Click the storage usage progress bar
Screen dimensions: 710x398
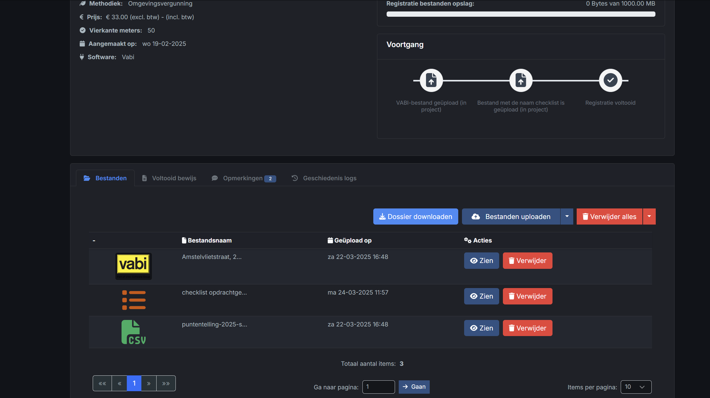(521, 14)
